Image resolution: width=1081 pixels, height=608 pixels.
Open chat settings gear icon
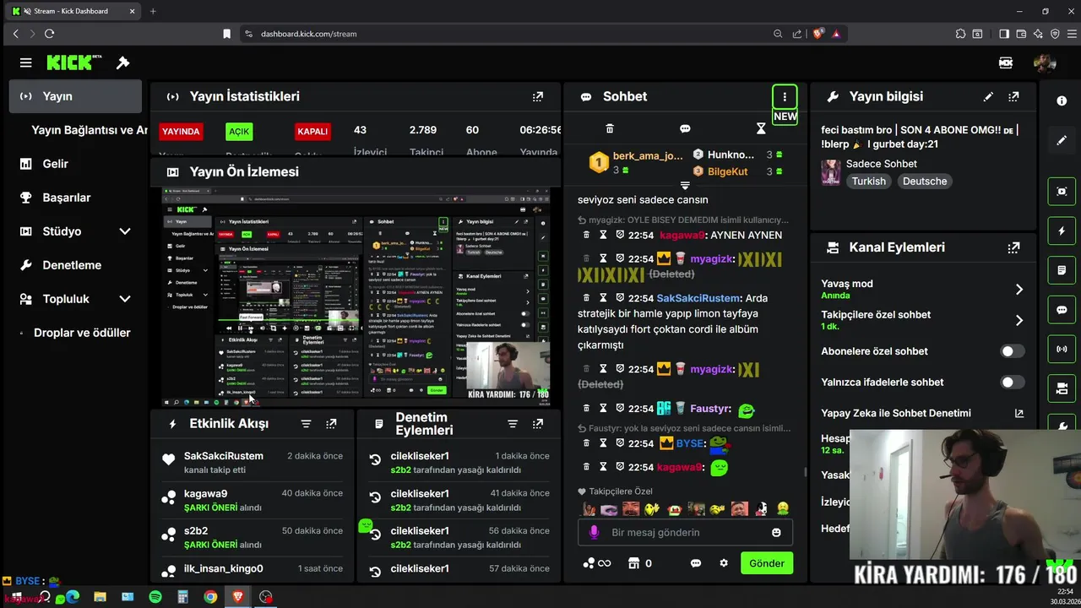(x=724, y=563)
